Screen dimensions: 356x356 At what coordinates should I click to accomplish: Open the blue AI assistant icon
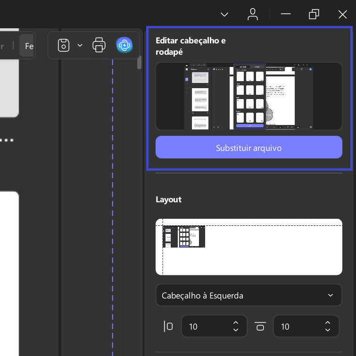click(124, 45)
